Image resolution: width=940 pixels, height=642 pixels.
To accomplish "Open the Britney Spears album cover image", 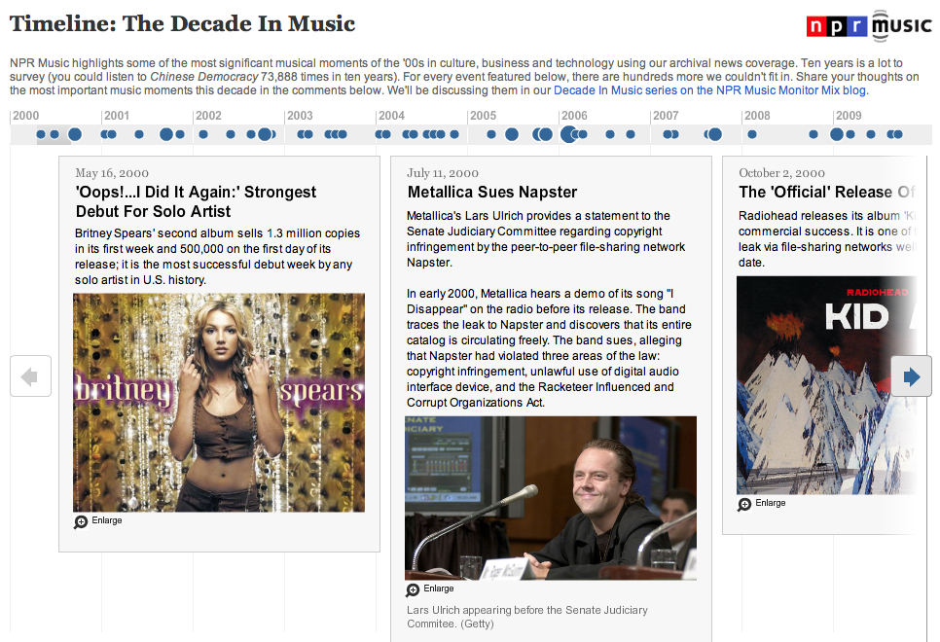I will [x=219, y=403].
